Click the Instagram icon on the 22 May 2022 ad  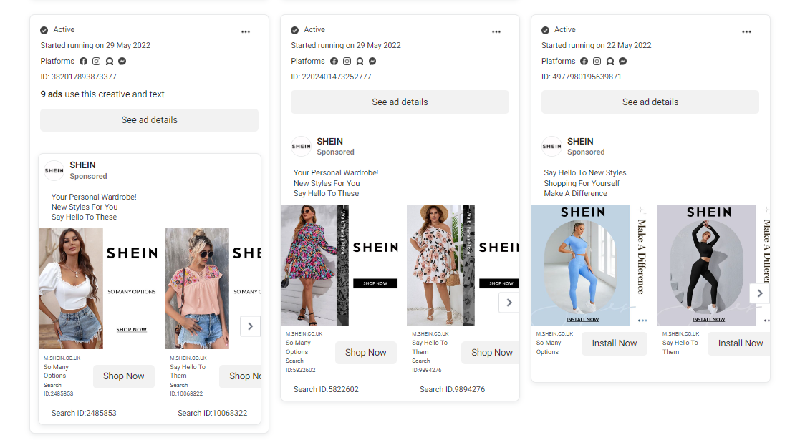[x=597, y=62]
